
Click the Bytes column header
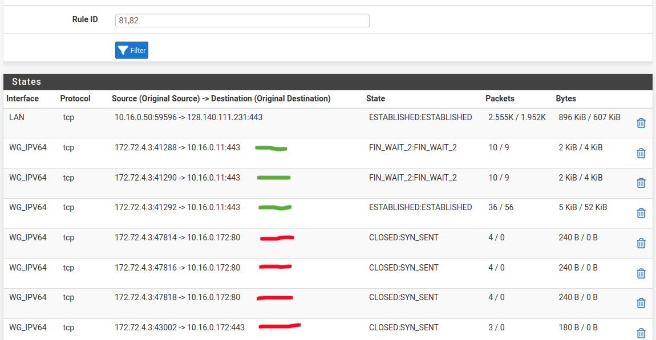pos(566,99)
